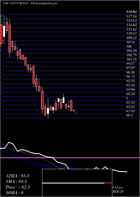This screenshot has height=197, width=140.
Task: Select the 96.36 price label
Action: (130, 72)
